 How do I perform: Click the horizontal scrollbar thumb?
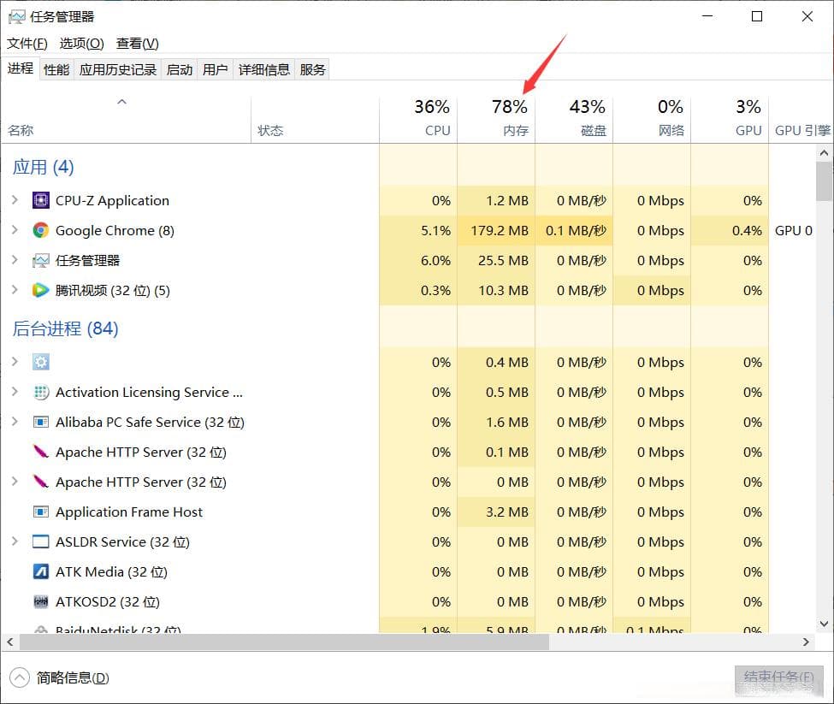[x=285, y=642]
